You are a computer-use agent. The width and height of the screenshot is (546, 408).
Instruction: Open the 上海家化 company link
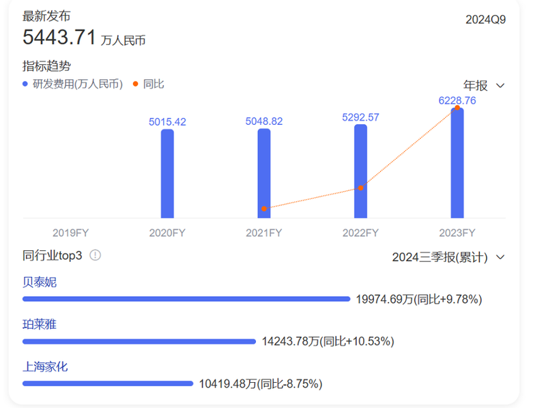[x=45, y=366]
